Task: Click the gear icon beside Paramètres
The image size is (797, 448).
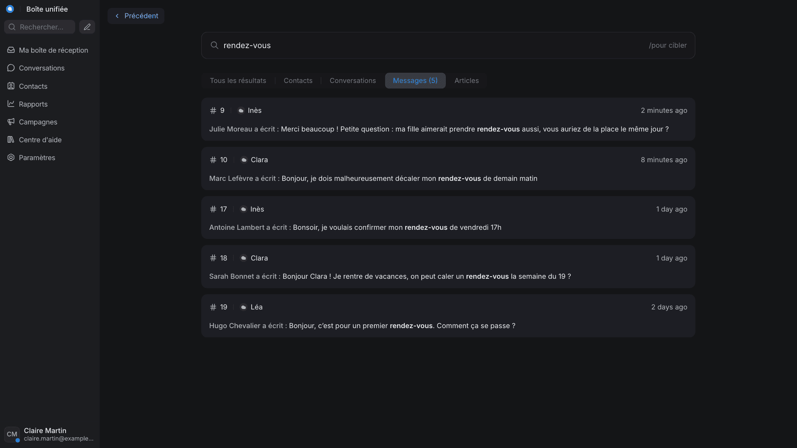Action: click(11, 158)
